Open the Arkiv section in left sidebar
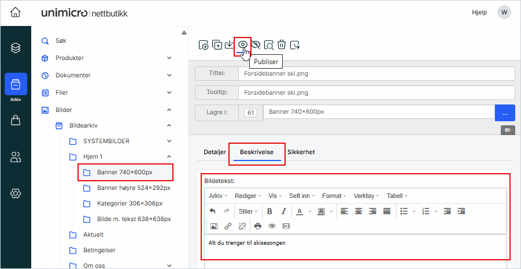Image resolution: width=521 pixels, height=269 pixels. [16, 87]
